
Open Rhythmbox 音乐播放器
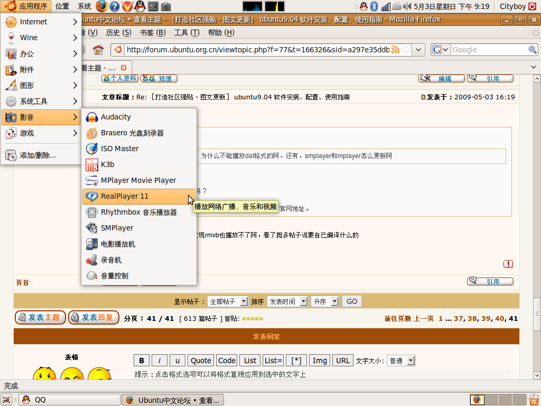coord(139,213)
